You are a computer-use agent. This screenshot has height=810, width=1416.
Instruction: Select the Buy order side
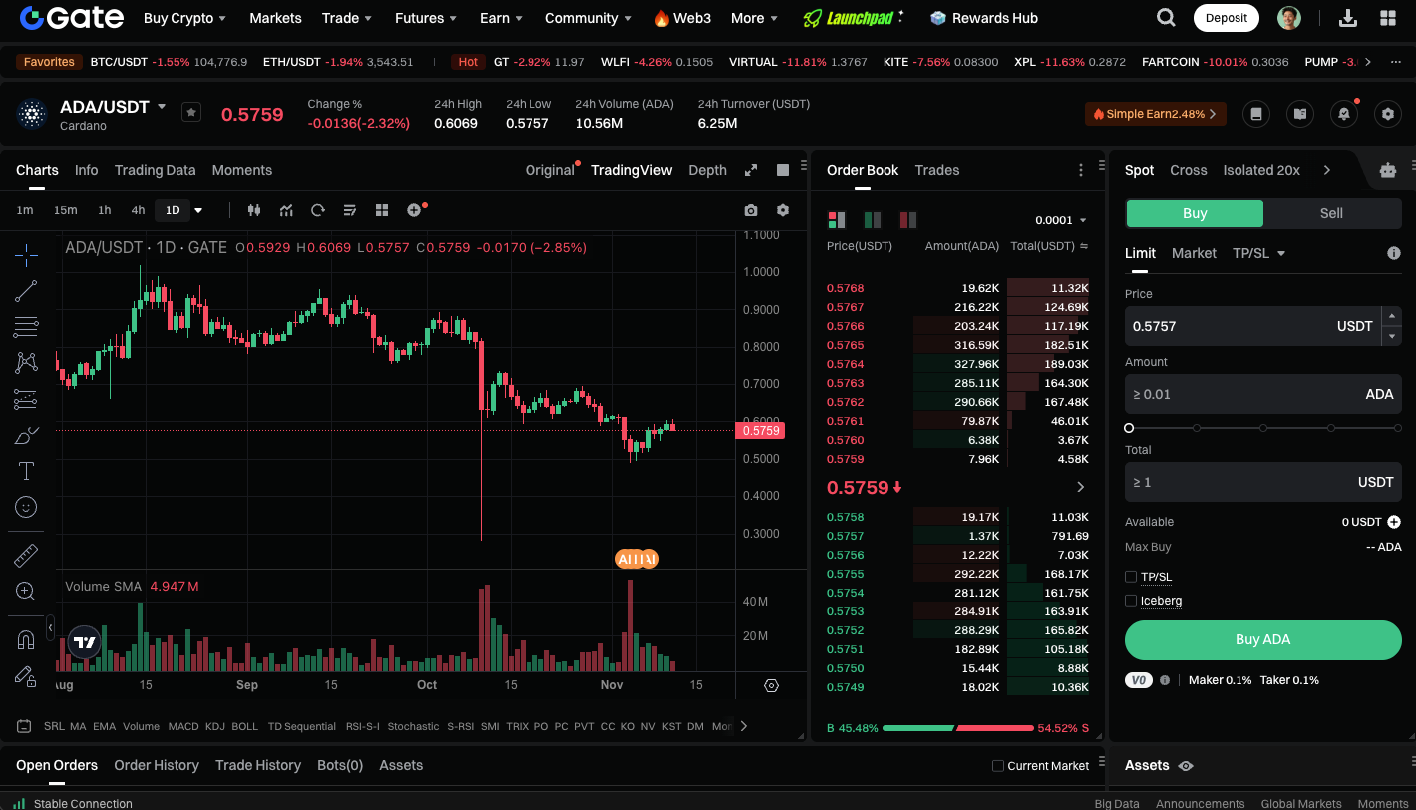1195,213
